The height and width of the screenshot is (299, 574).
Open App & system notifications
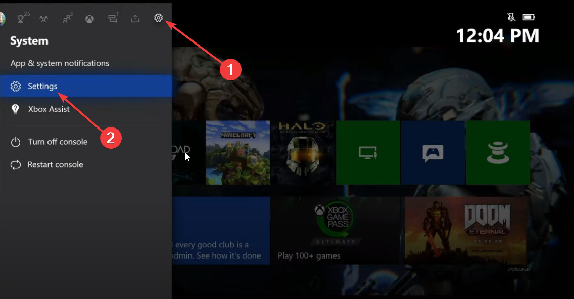click(60, 63)
